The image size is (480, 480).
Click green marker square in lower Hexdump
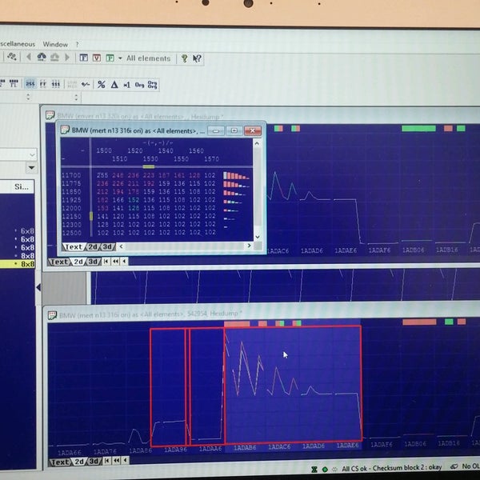point(449,322)
